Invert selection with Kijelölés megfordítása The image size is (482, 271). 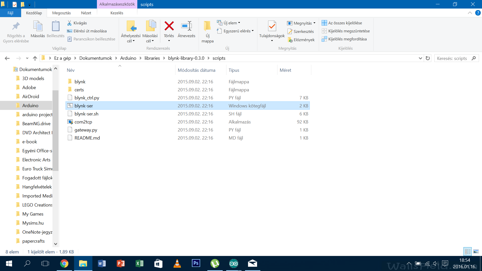pyautogui.click(x=347, y=39)
